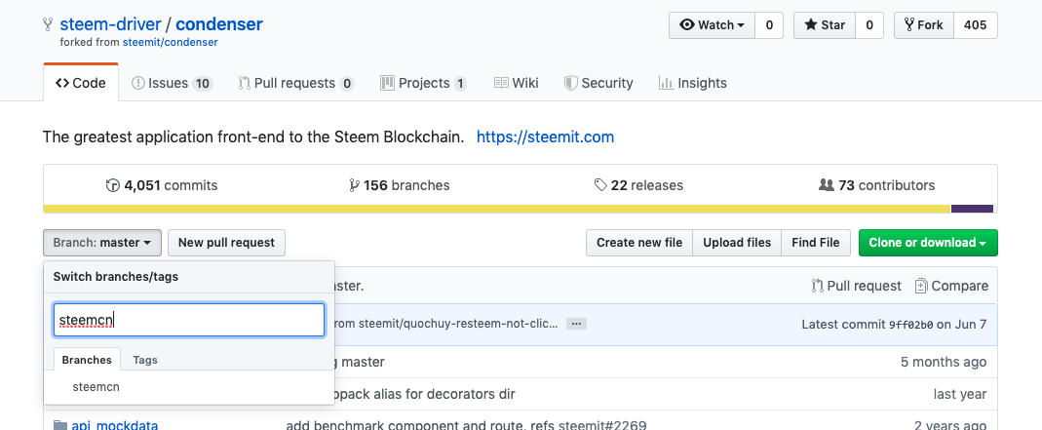1042x430 pixels.
Task: Click the Insights graph icon
Action: [666, 83]
